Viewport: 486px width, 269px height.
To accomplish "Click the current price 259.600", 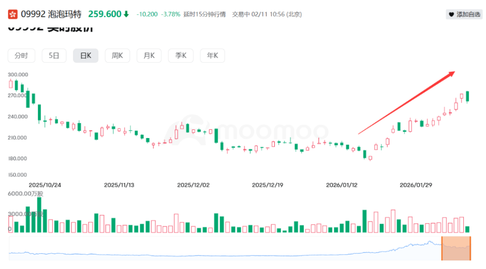I will (105, 14).
